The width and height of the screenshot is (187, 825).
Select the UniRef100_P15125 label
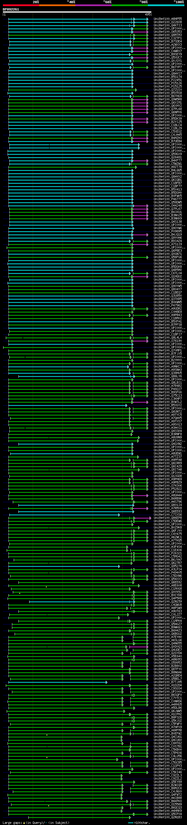point(168,86)
